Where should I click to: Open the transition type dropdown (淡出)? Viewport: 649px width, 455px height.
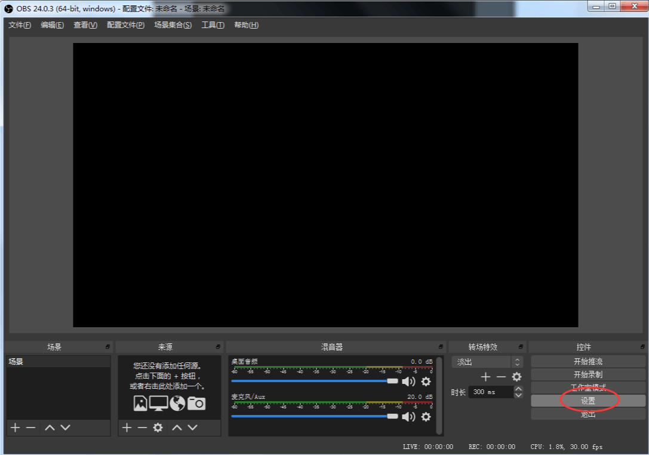487,362
